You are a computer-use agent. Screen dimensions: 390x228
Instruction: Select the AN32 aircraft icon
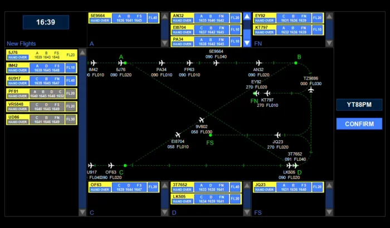tap(259, 63)
